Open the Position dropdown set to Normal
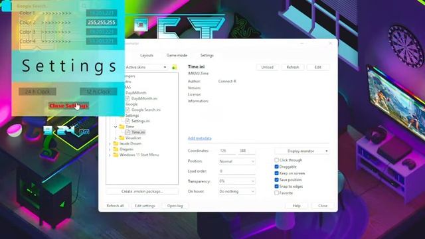 tap(236, 161)
